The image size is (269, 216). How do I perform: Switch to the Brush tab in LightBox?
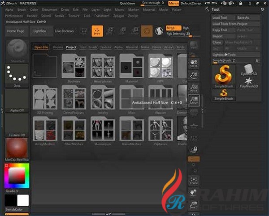[93, 47]
